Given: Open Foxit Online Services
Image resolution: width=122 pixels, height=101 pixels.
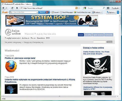Looking at the screenshot, I should [x=82, y=12].
